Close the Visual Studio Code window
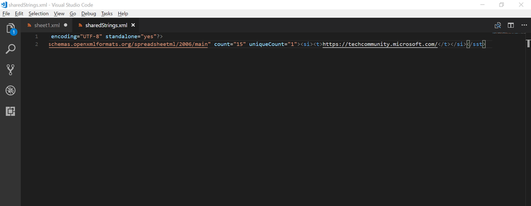Image resolution: width=531 pixels, height=206 pixels. point(521,5)
